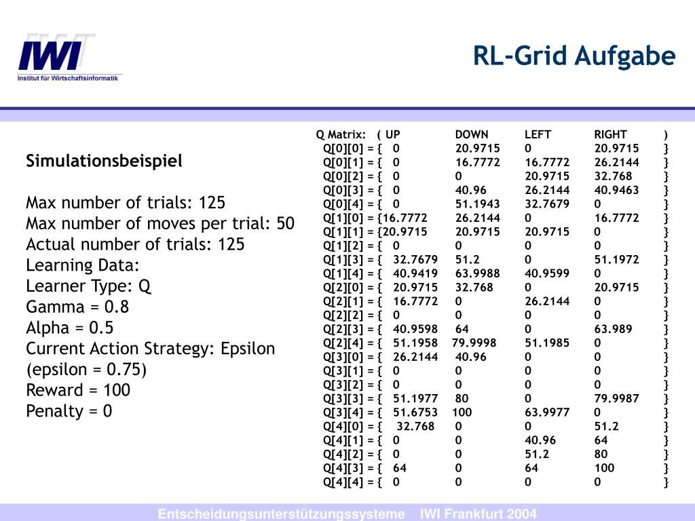Click the 'RIGHT' column header
Image resolution: width=695 pixels, height=521 pixels.
point(610,135)
